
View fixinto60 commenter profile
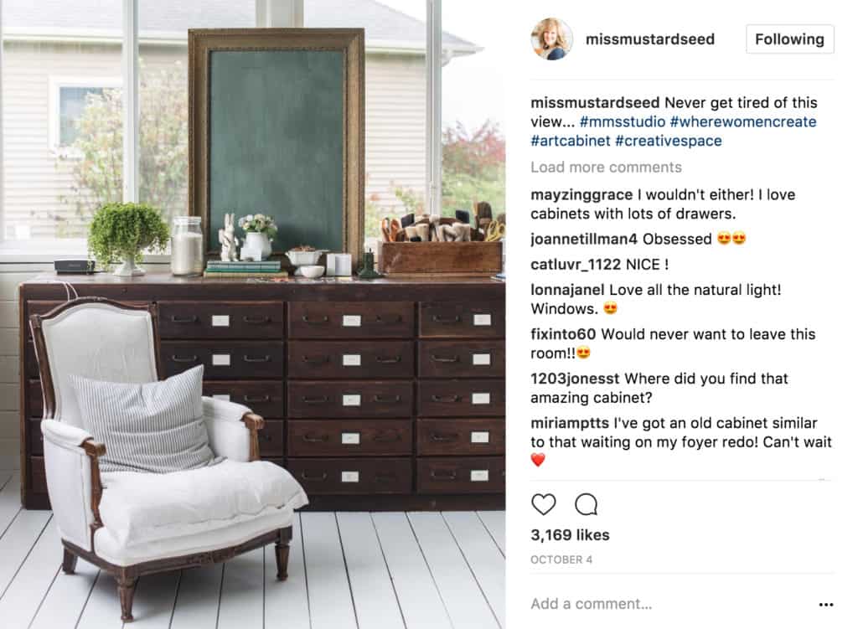click(563, 334)
